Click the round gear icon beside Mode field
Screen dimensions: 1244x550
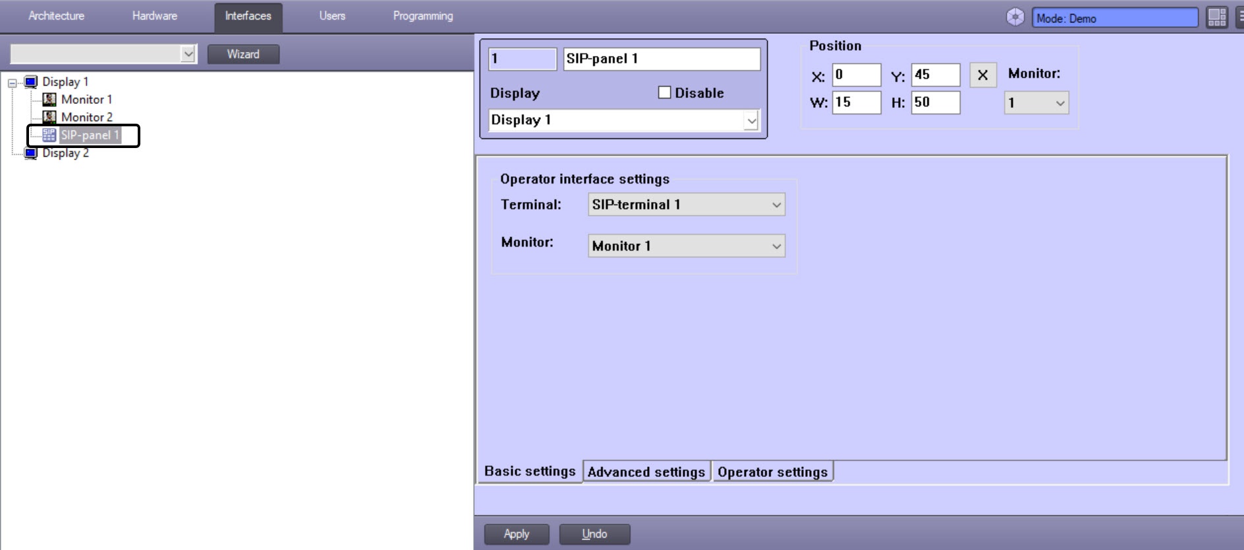(x=1015, y=17)
